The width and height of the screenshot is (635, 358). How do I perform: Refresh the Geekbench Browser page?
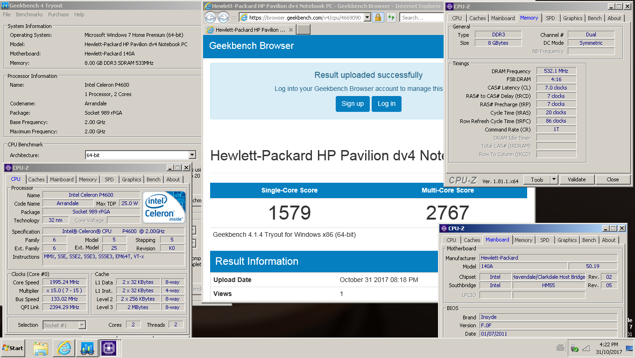[391, 18]
